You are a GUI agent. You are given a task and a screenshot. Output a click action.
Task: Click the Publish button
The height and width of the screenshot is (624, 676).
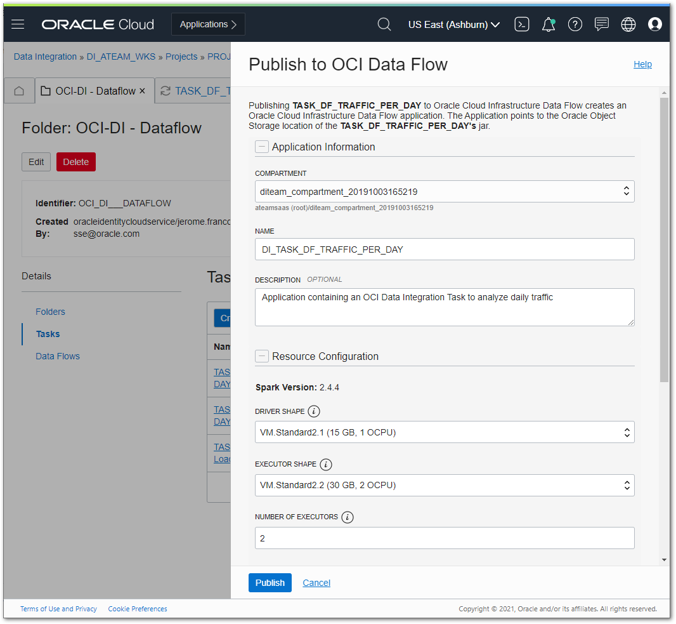270,583
